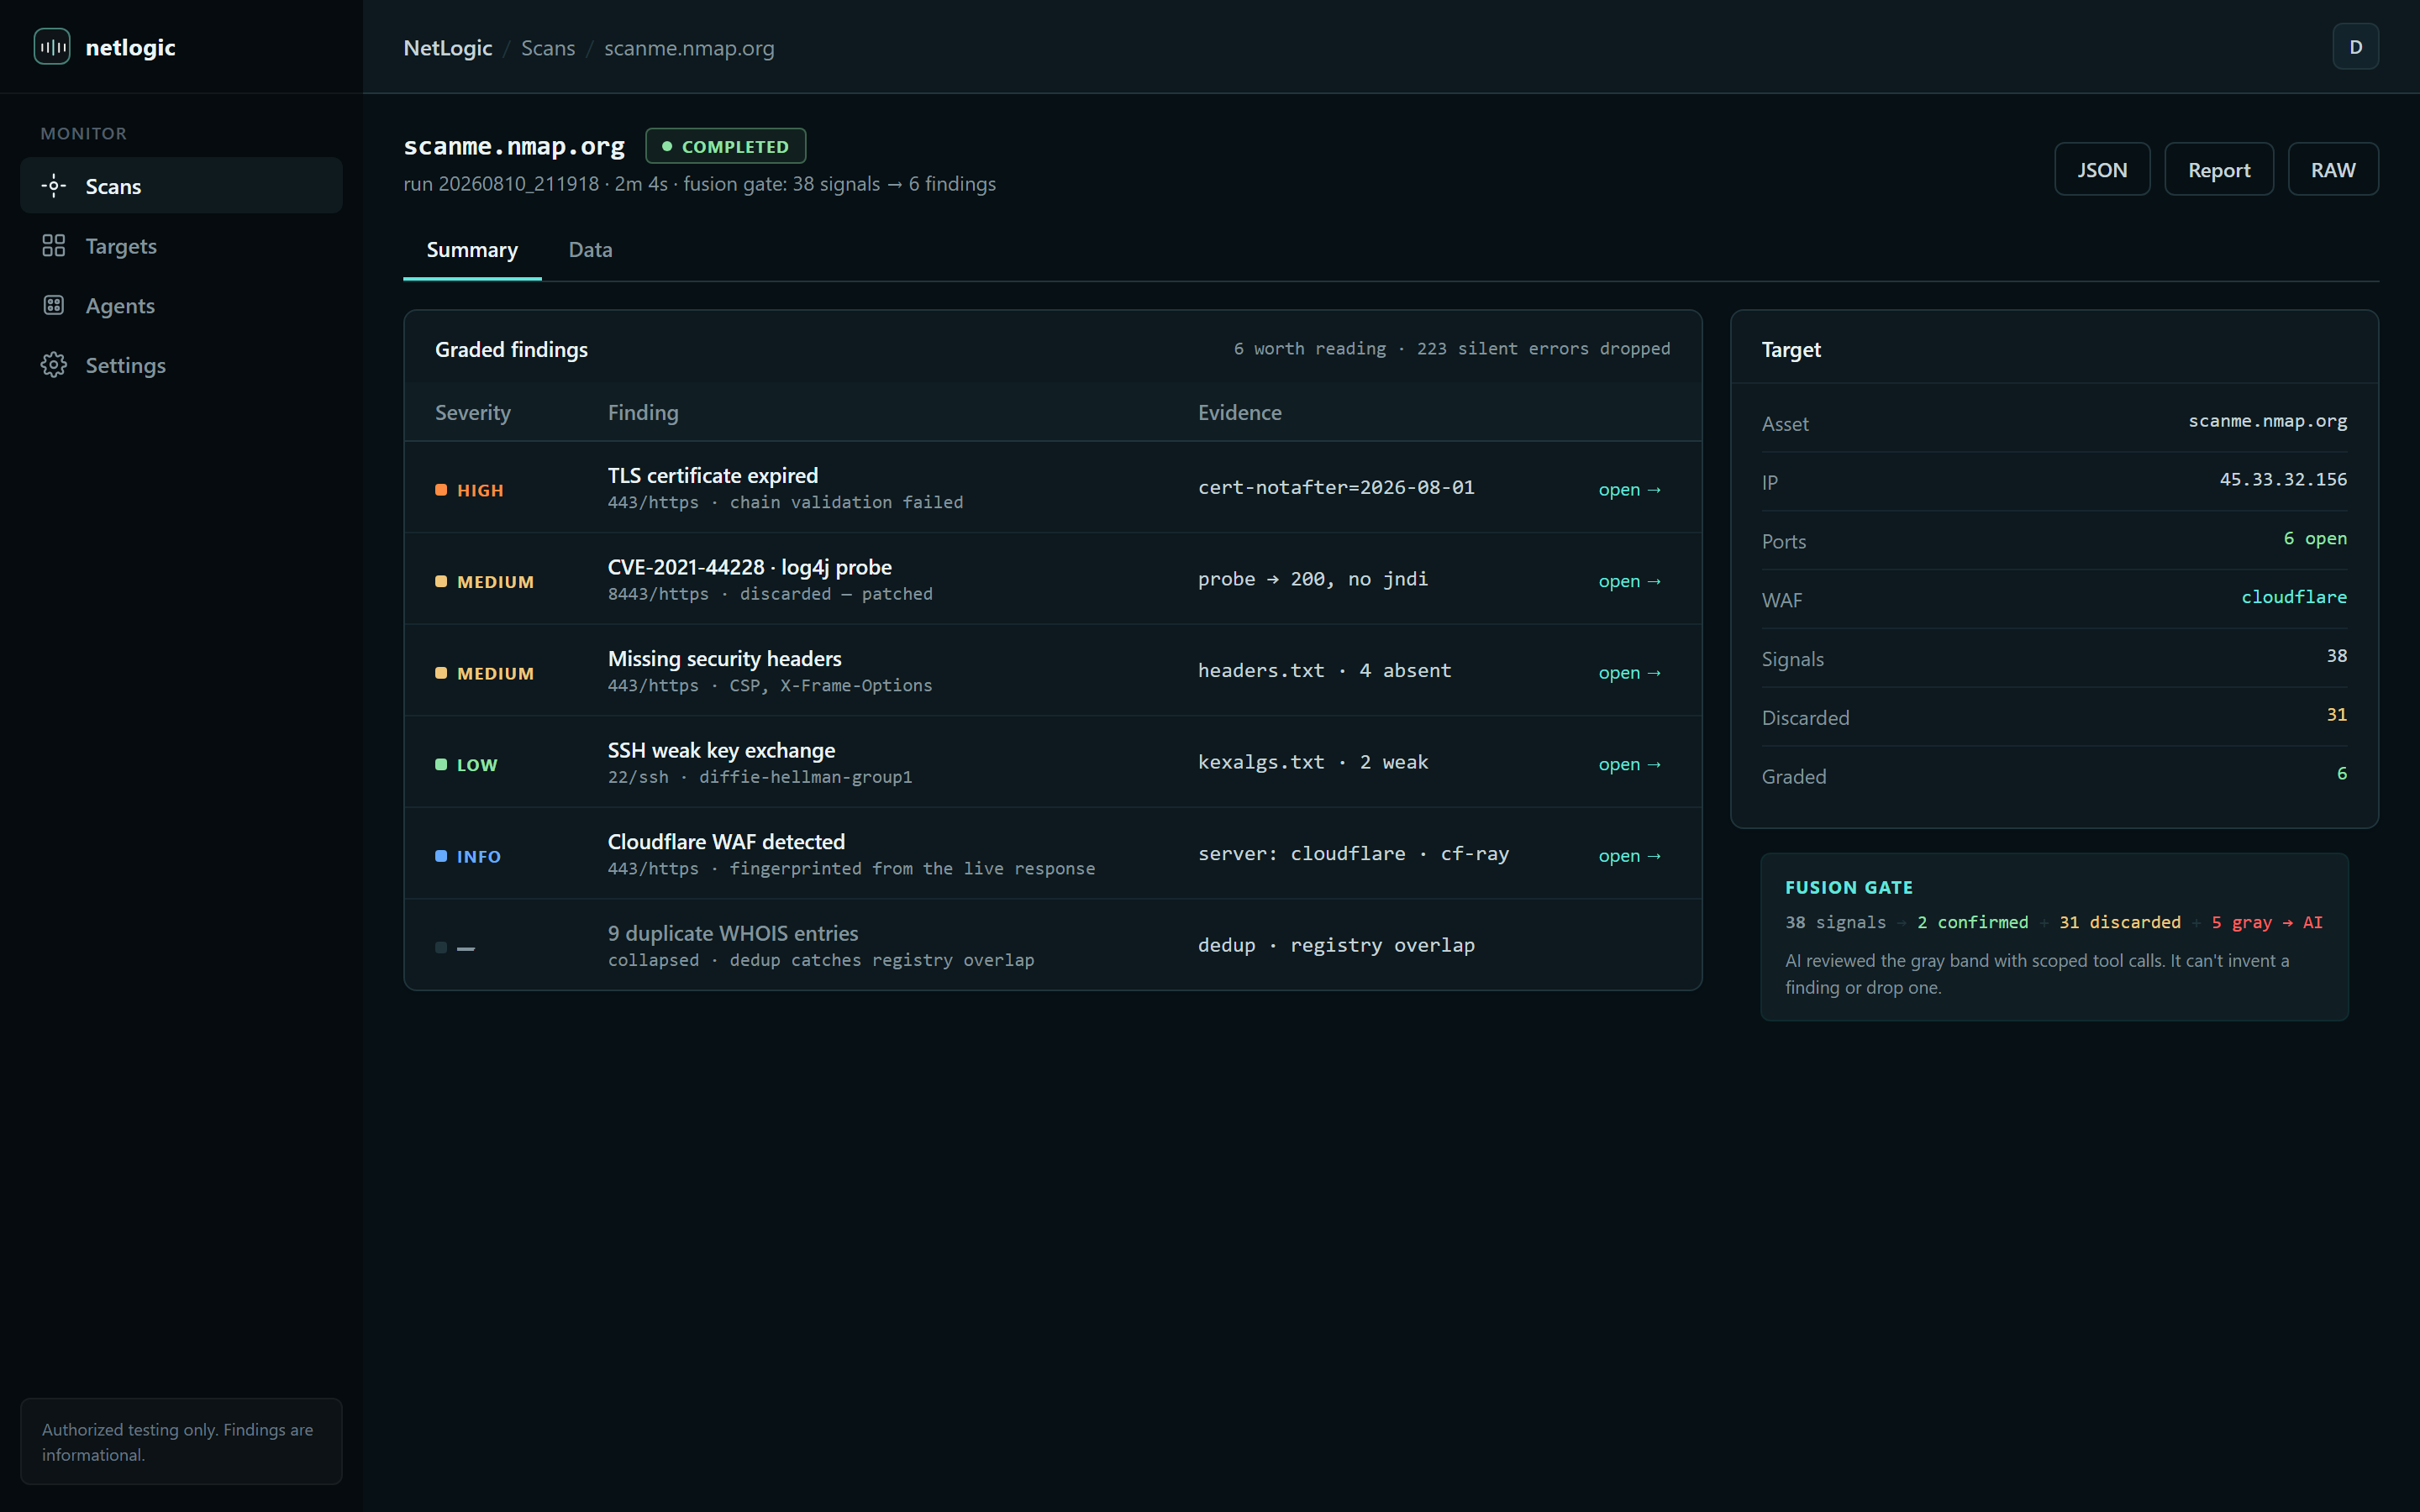Click the blue INFO severity marker
Image resolution: width=2420 pixels, height=1512 pixels.
pos(441,856)
